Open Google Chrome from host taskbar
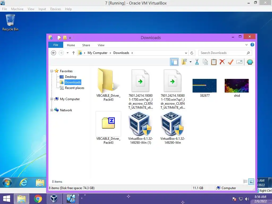272x204 pixels. coord(38,199)
